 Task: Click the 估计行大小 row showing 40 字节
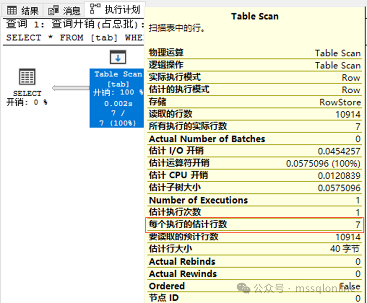(255, 249)
